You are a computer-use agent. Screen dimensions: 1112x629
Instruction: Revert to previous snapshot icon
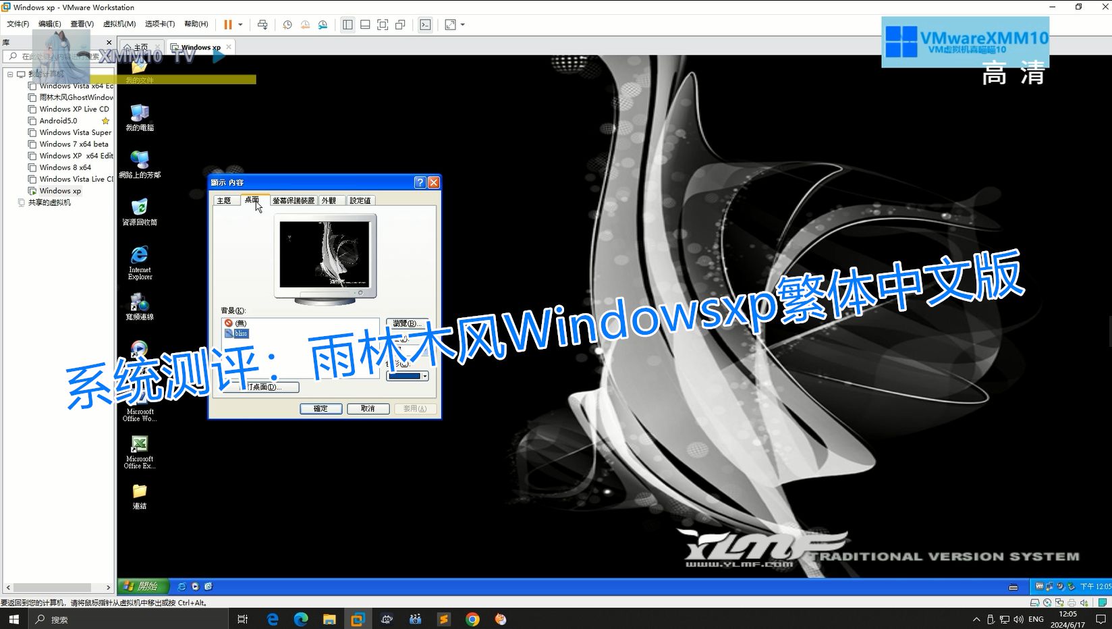pos(305,24)
